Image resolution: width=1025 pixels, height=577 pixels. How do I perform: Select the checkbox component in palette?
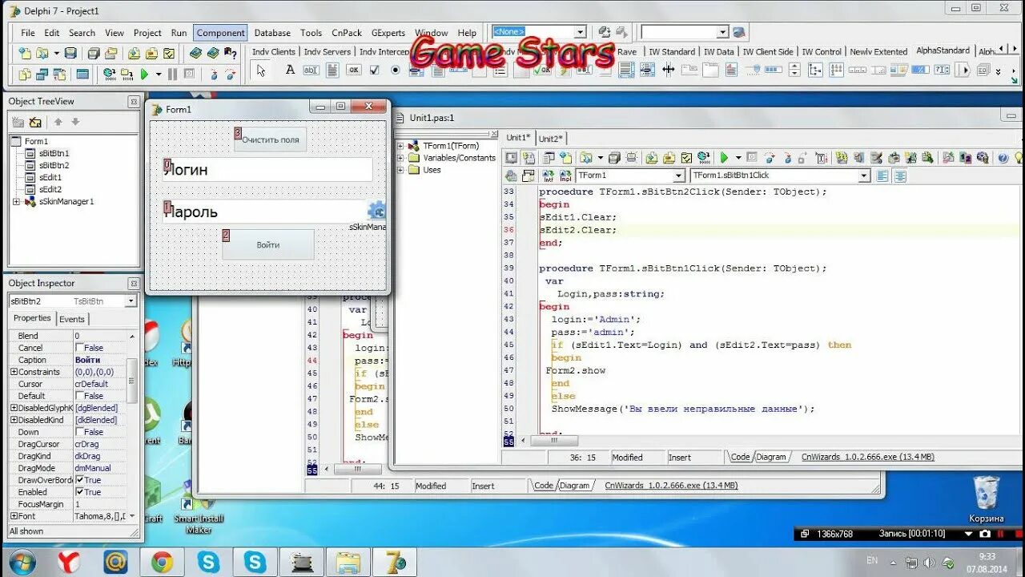click(374, 70)
